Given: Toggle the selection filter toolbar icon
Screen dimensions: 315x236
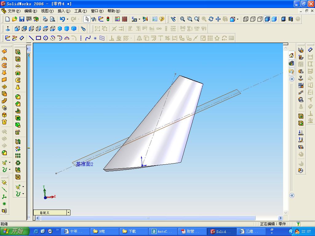Looking at the screenshot, I should tap(94, 19).
